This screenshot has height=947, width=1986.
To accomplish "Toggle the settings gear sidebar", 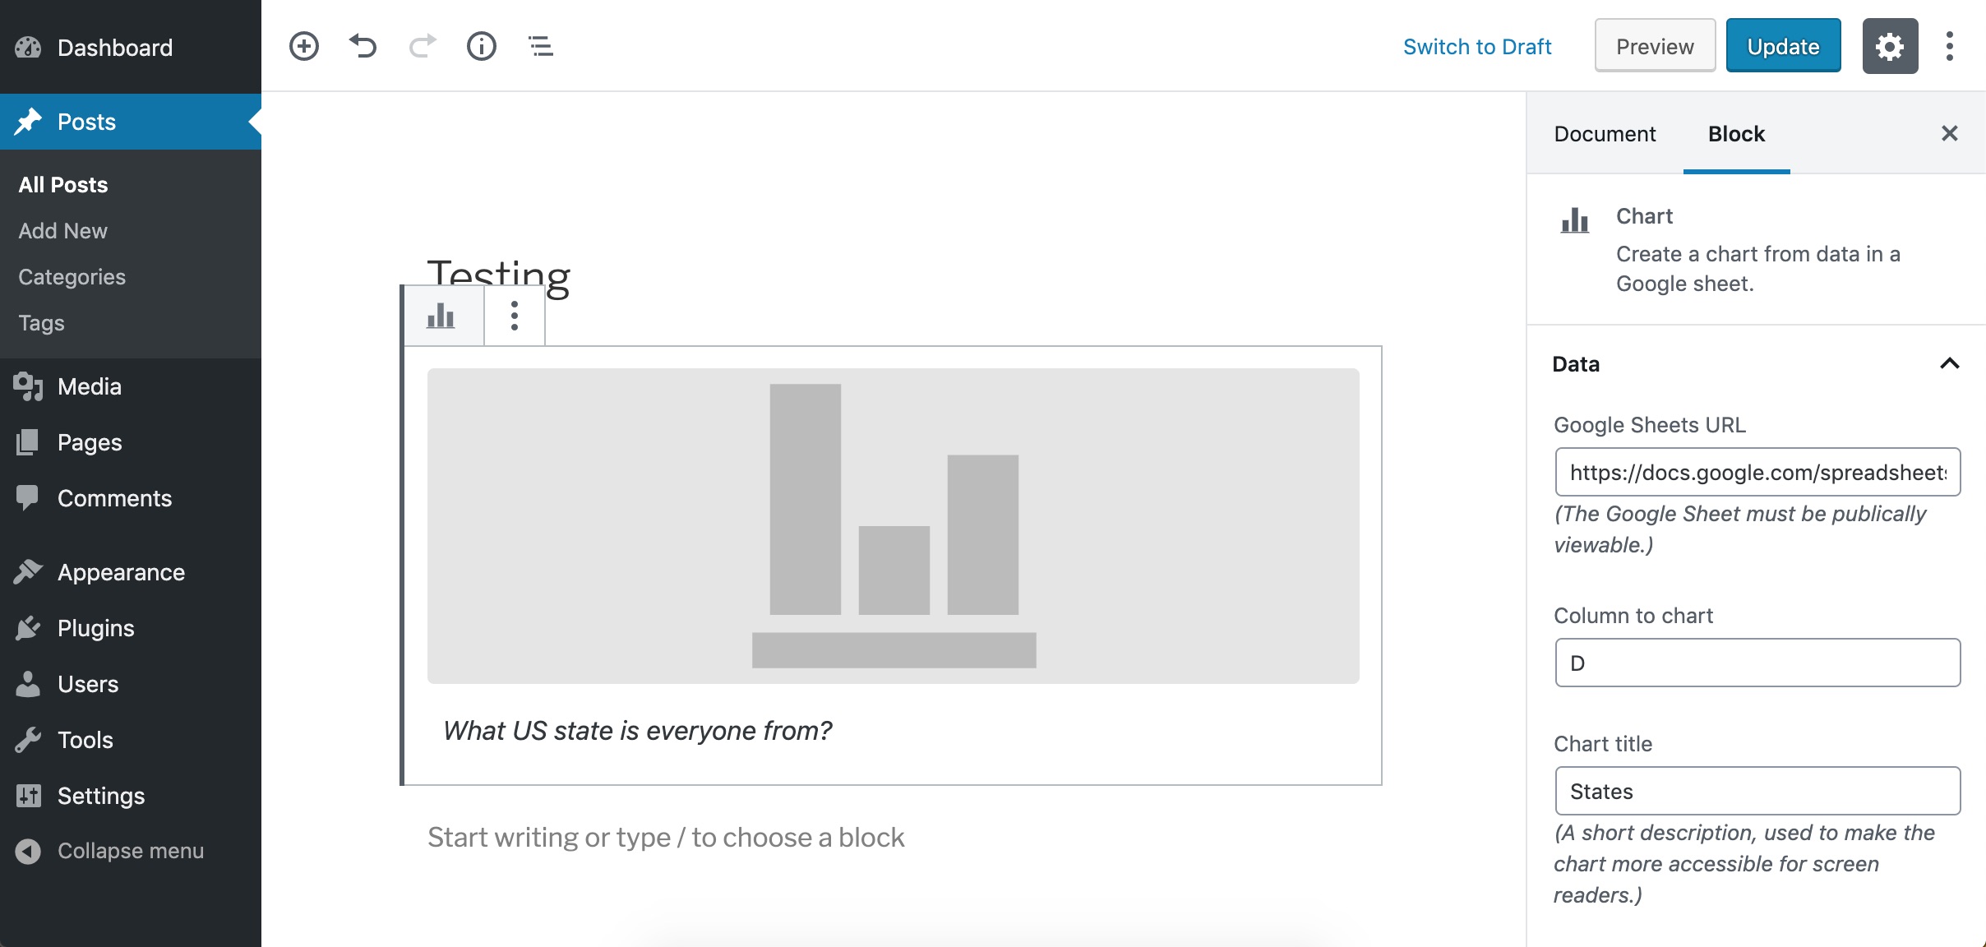I will [x=1890, y=46].
